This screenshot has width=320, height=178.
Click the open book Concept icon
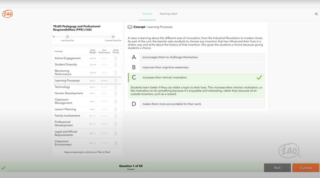[130, 27]
